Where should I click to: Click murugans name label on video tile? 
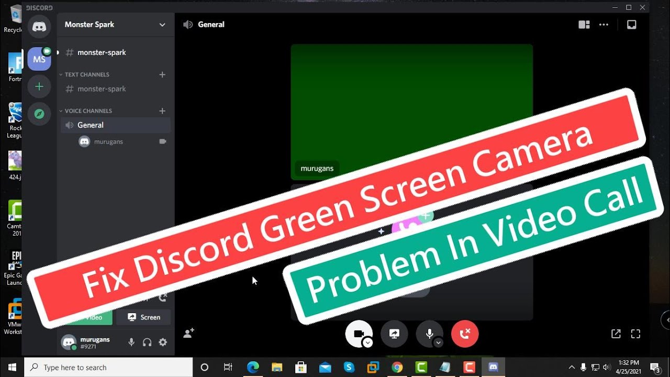(317, 169)
